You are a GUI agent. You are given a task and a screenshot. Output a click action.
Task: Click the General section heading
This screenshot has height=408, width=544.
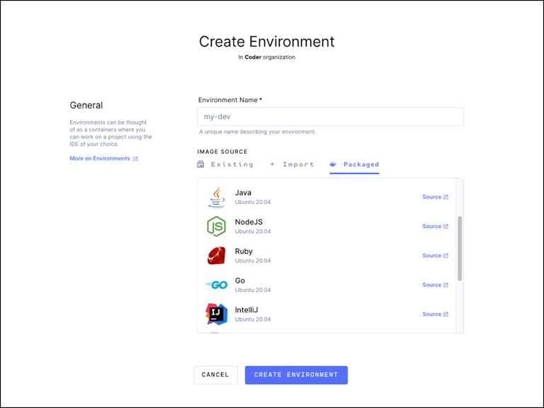point(86,105)
